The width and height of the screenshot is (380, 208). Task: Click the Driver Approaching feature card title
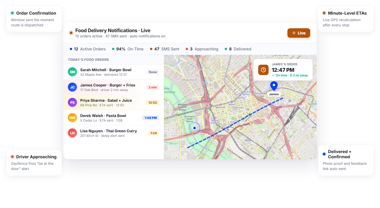point(36,157)
